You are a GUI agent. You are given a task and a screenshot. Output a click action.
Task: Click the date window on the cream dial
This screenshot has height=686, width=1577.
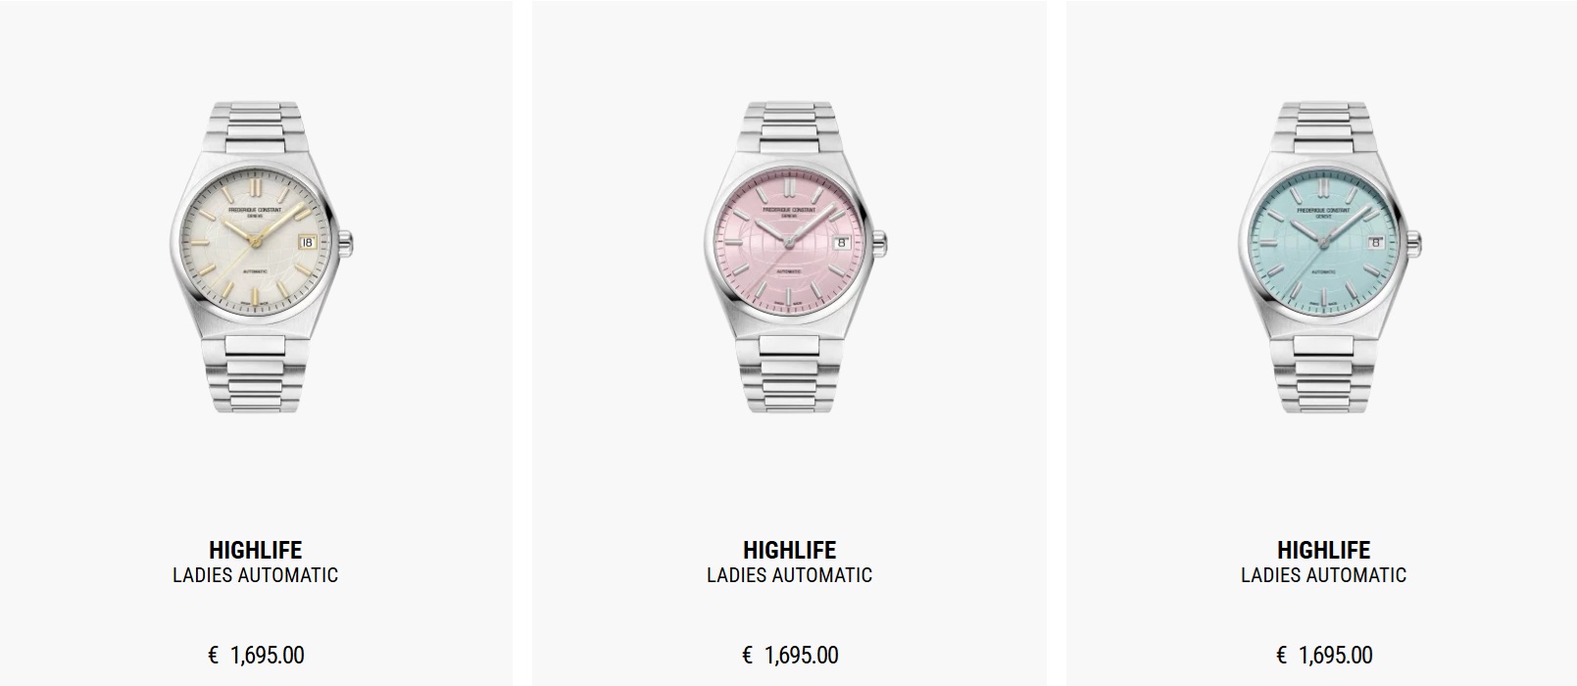point(308,241)
